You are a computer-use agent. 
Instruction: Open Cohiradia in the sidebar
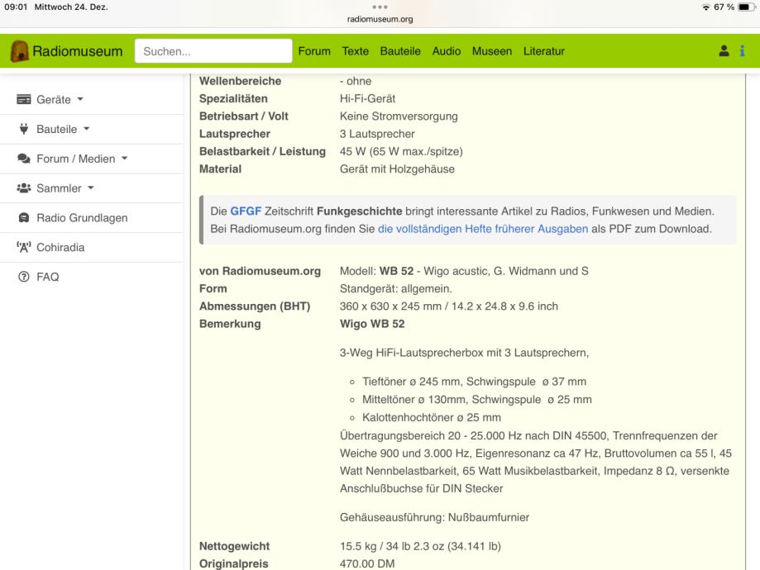click(60, 248)
